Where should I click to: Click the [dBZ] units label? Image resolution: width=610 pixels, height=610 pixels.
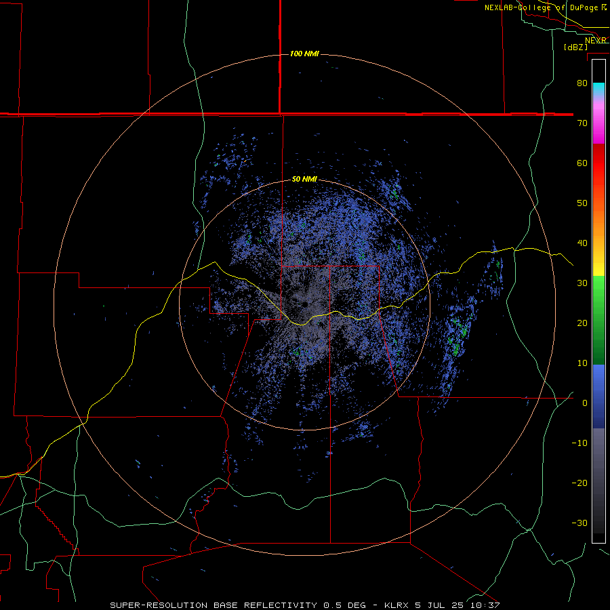point(575,47)
